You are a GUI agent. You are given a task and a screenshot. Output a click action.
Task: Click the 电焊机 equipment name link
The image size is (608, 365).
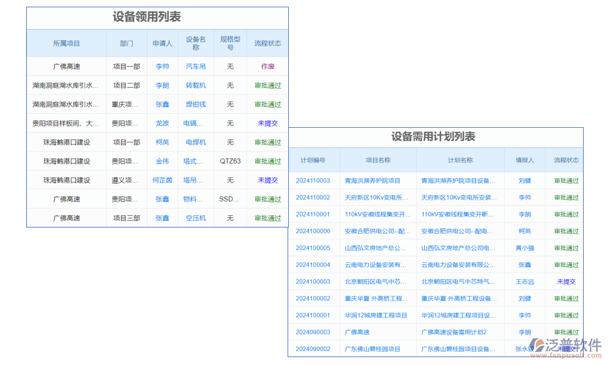click(x=195, y=142)
